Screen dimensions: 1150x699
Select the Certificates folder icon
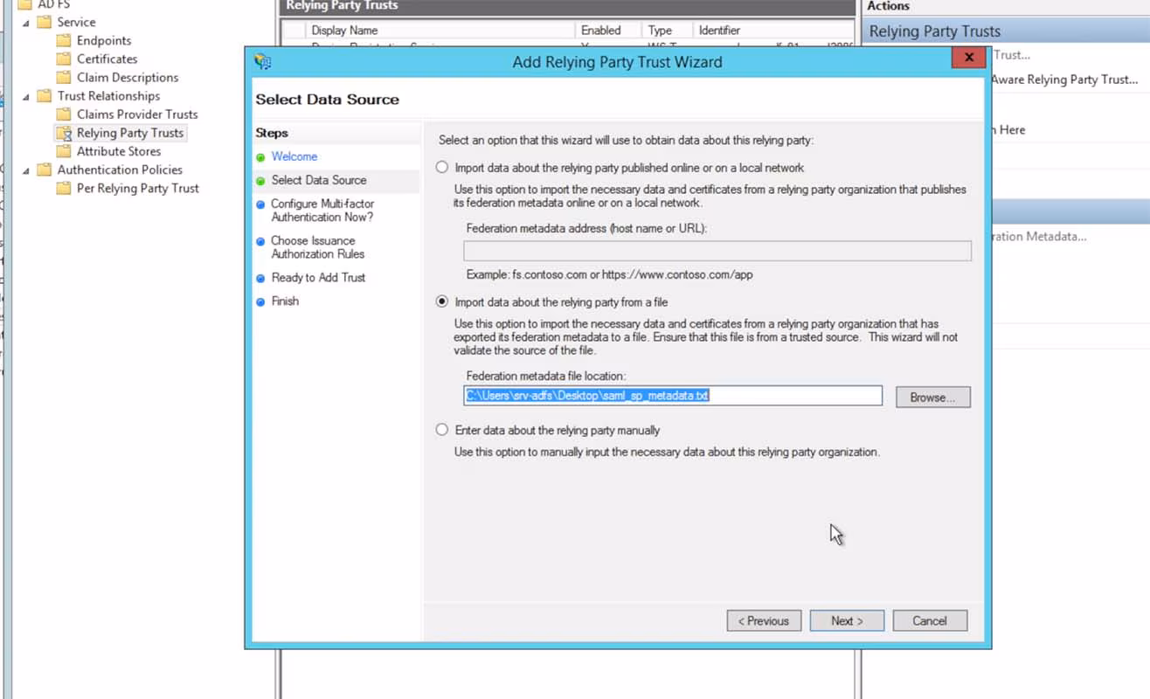pyautogui.click(x=65, y=59)
